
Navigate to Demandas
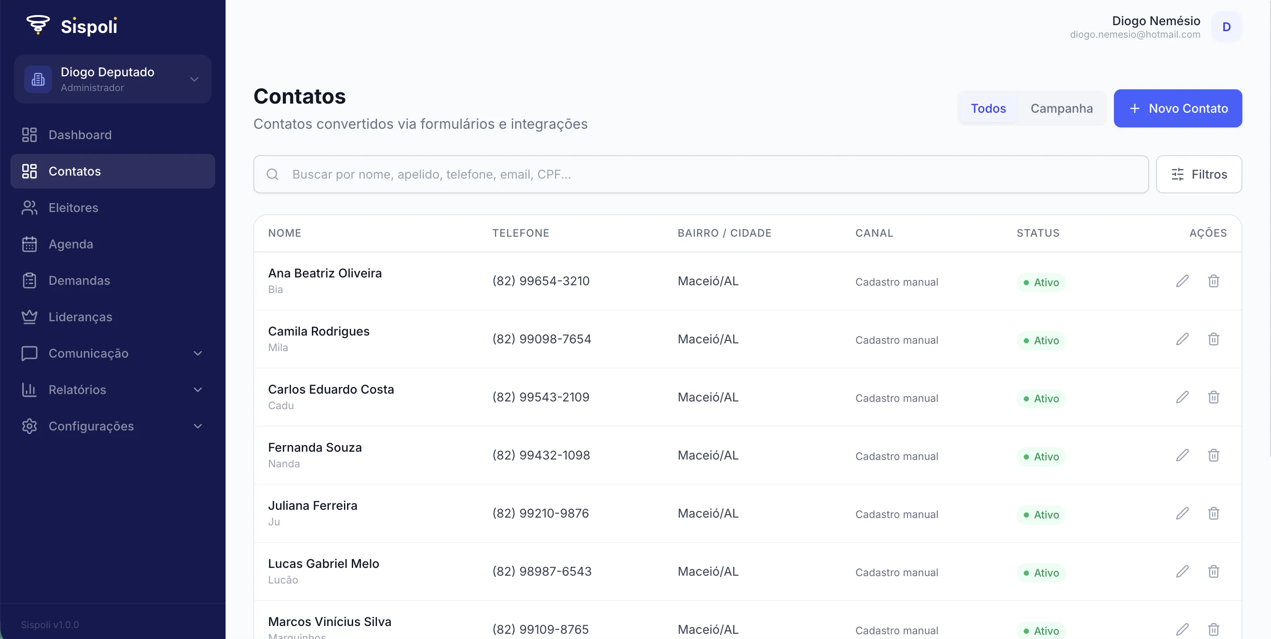coord(112,280)
